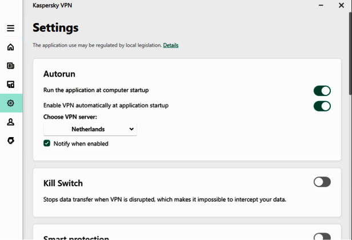This screenshot has height=240, width=352.
Task: Select the Settings gear icon
Action: (x=10, y=103)
